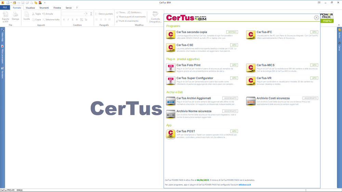Toggle bold formatting G button
The width and height of the screenshot is (342, 192).
click(x=64, y=19)
